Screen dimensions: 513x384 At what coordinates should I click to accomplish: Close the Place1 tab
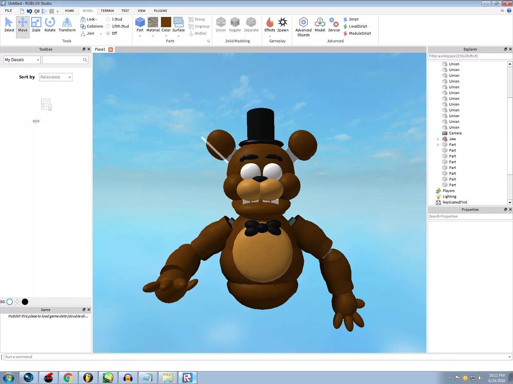coord(111,49)
